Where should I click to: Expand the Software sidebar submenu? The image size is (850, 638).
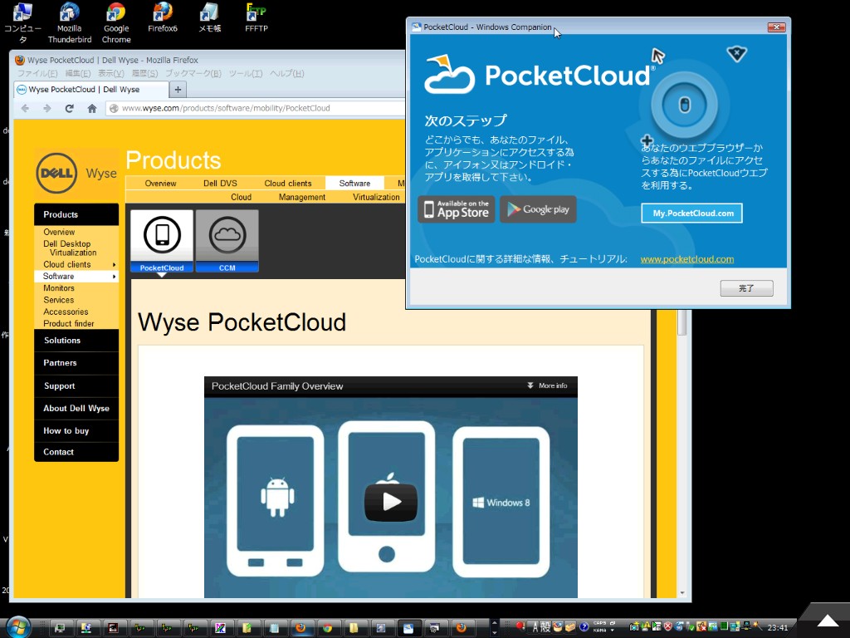pyautogui.click(x=114, y=277)
